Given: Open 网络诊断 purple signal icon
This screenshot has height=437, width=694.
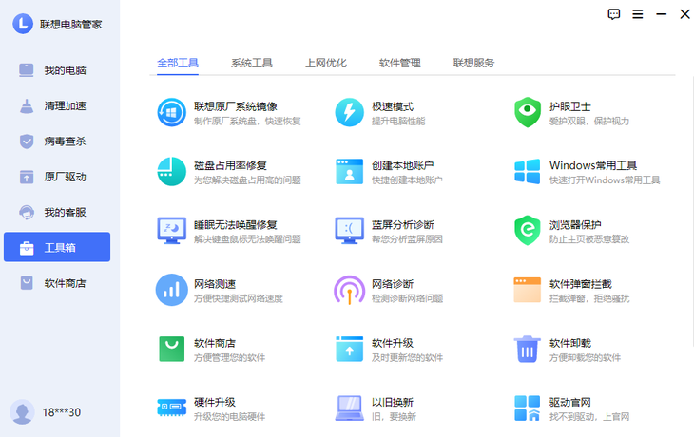Looking at the screenshot, I should coord(349,290).
